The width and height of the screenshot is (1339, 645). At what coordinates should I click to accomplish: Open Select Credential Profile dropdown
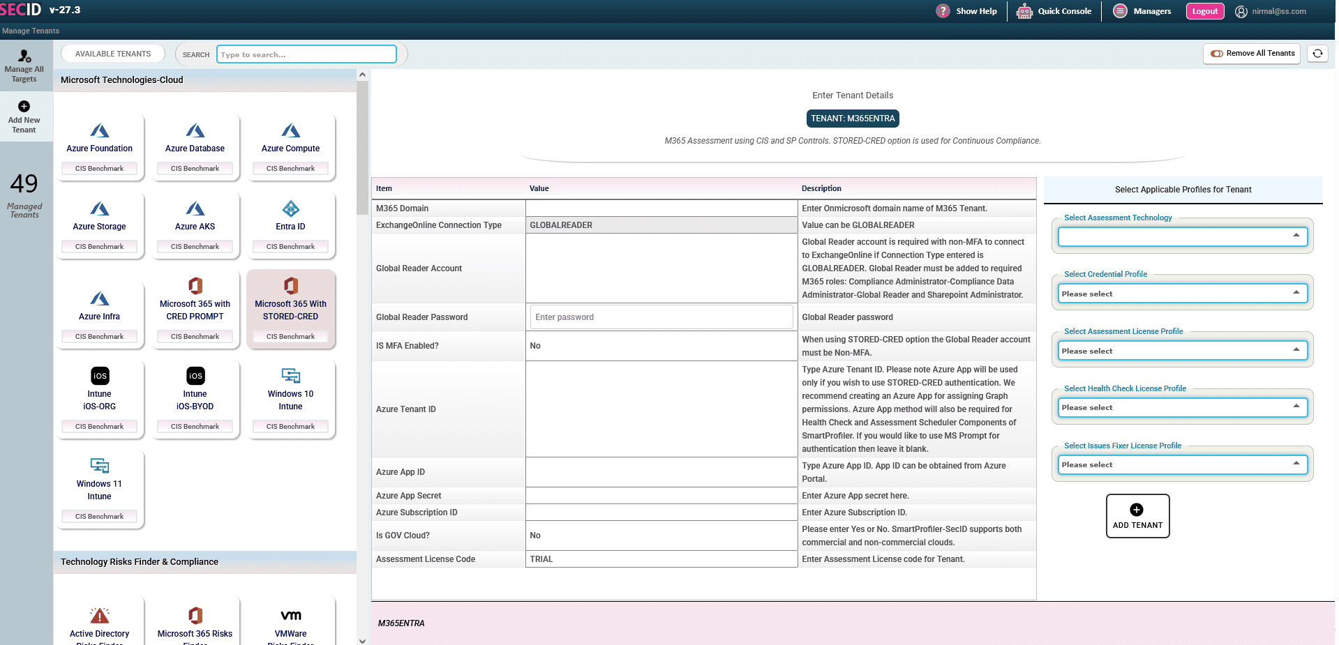tap(1182, 294)
